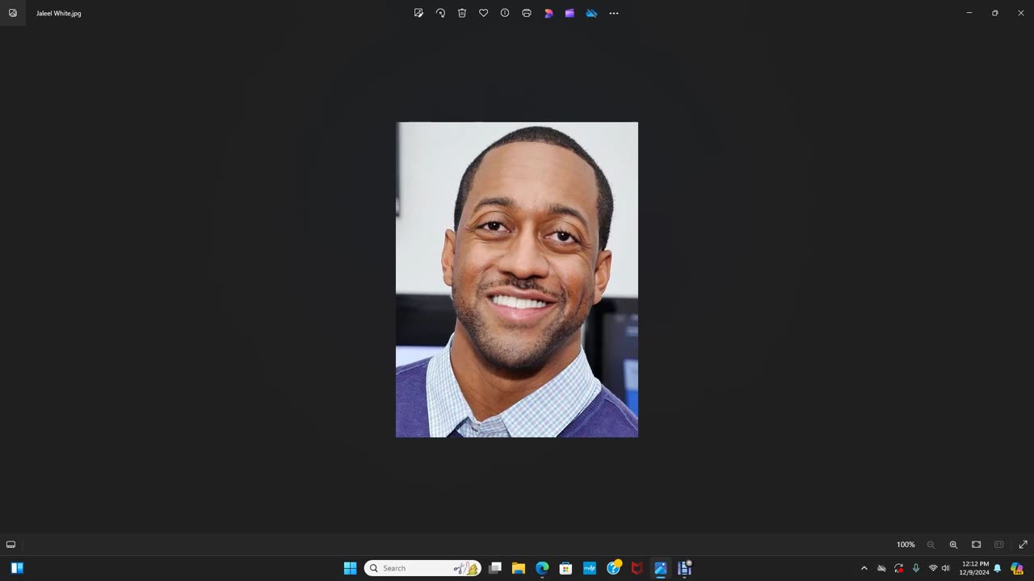The image size is (1034, 581).
Task: Open McAfee from the taskbar
Action: pyautogui.click(x=637, y=568)
